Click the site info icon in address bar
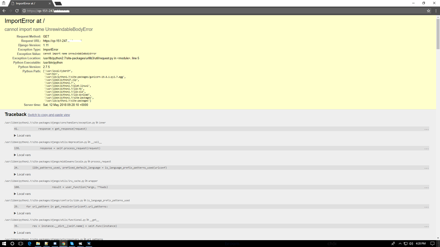 point(24,11)
